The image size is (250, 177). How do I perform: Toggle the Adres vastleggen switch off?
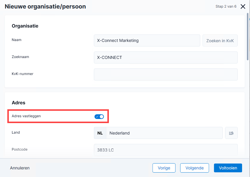[x=99, y=117]
